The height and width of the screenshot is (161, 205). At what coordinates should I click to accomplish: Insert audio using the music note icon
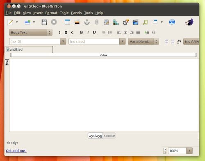point(145,22)
